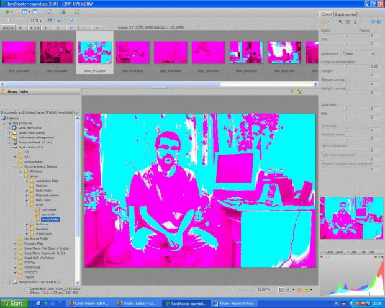Viewport: 385px width, 308px height.
Task: Open the Windows Start button
Action: pyautogui.click(x=14, y=303)
